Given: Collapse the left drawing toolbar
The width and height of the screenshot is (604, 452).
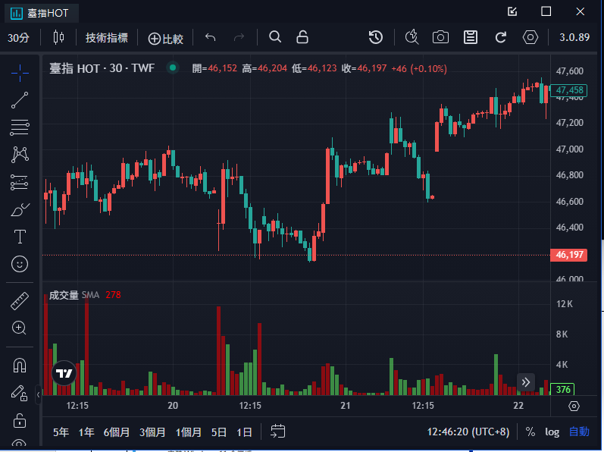Looking at the screenshot, I should (x=38, y=394).
